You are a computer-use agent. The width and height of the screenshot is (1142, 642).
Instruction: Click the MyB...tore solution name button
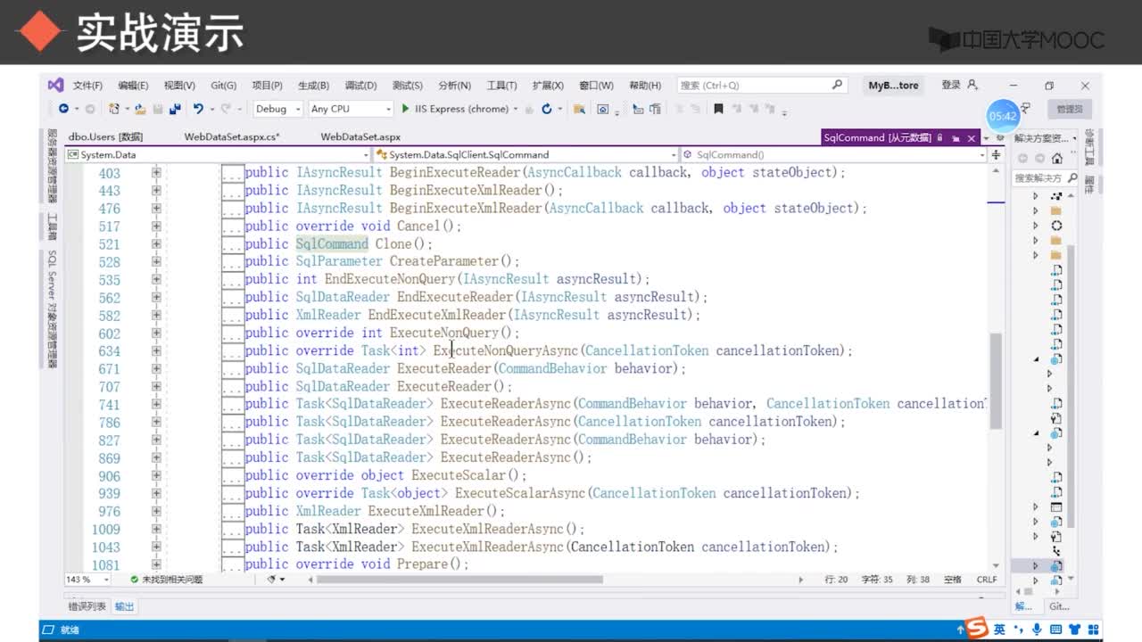(x=893, y=86)
